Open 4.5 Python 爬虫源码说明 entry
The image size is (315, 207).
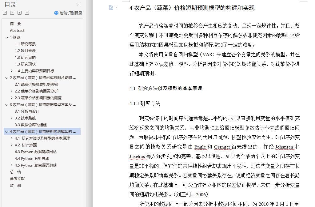point(36,165)
